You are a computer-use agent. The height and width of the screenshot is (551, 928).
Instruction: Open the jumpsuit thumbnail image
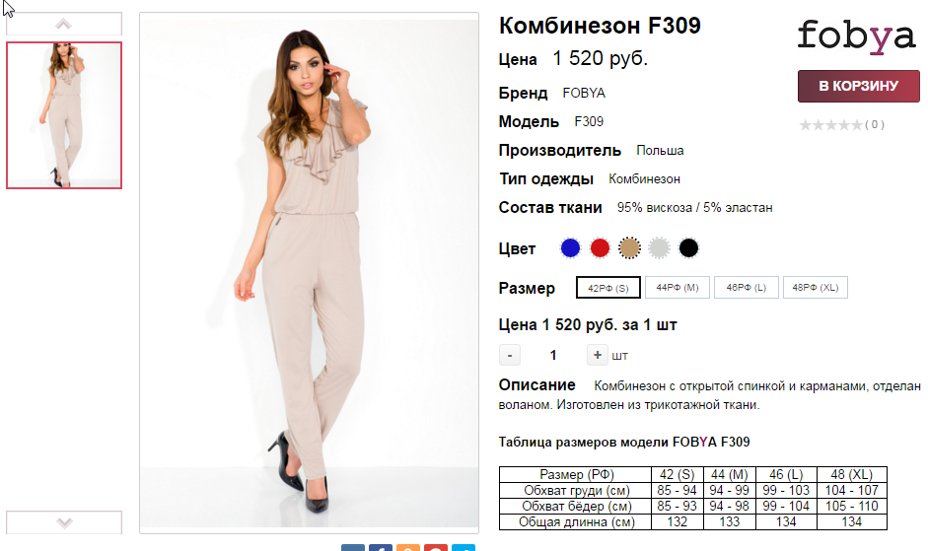click(x=64, y=115)
